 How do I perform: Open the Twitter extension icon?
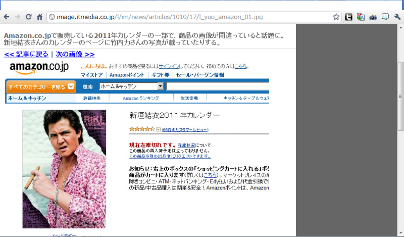click(348, 17)
